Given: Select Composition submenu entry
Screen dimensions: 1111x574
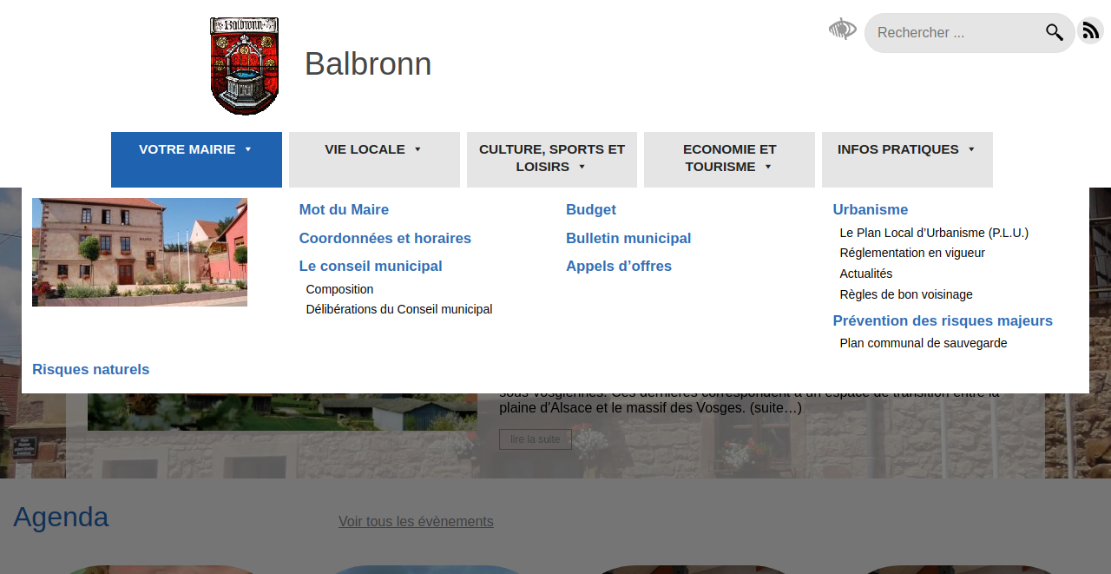Looking at the screenshot, I should [339, 289].
